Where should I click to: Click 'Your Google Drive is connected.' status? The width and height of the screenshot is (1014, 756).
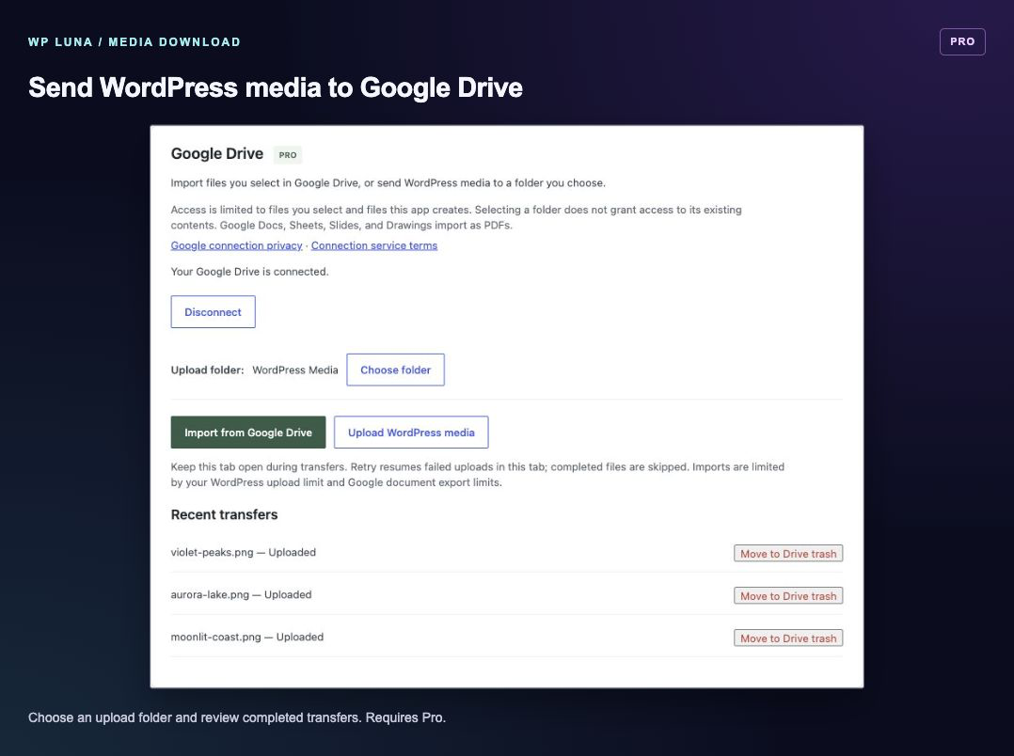[x=249, y=272]
